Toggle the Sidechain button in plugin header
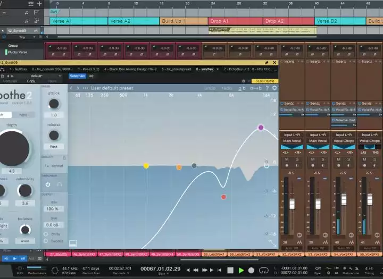 tap(77, 76)
